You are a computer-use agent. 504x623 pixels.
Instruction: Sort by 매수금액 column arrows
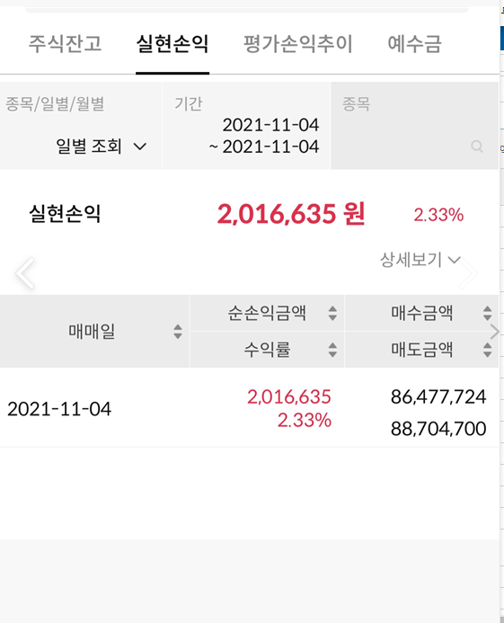(487, 313)
